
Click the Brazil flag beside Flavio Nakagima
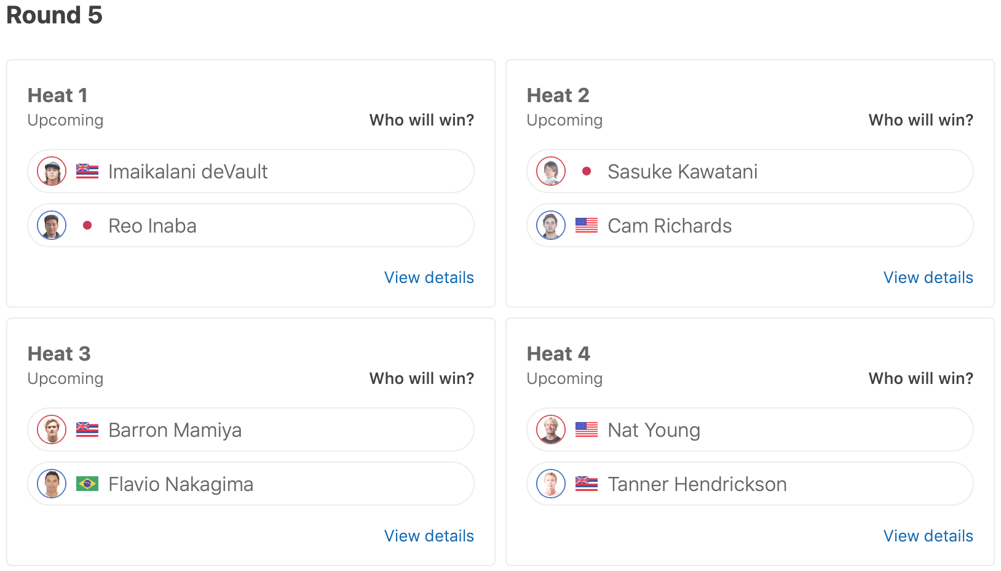click(x=87, y=484)
